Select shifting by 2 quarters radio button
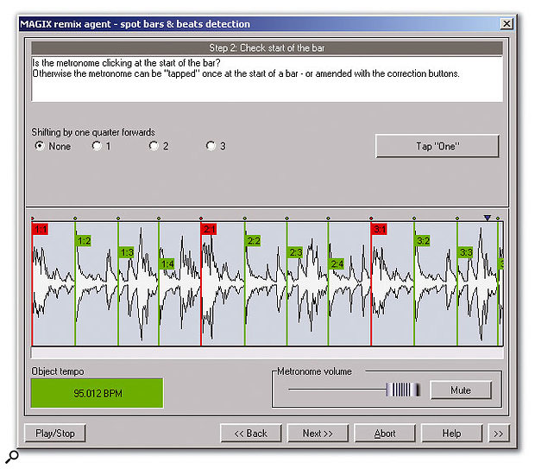 click(154, 146)
